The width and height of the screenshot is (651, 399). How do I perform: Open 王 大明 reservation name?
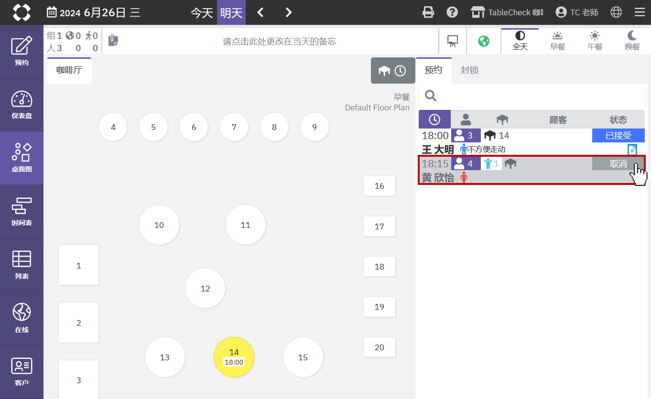(x=437, y=150)
